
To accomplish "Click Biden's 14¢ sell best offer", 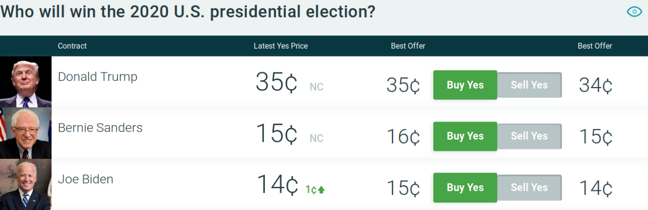I will click(x=595, y=188).
